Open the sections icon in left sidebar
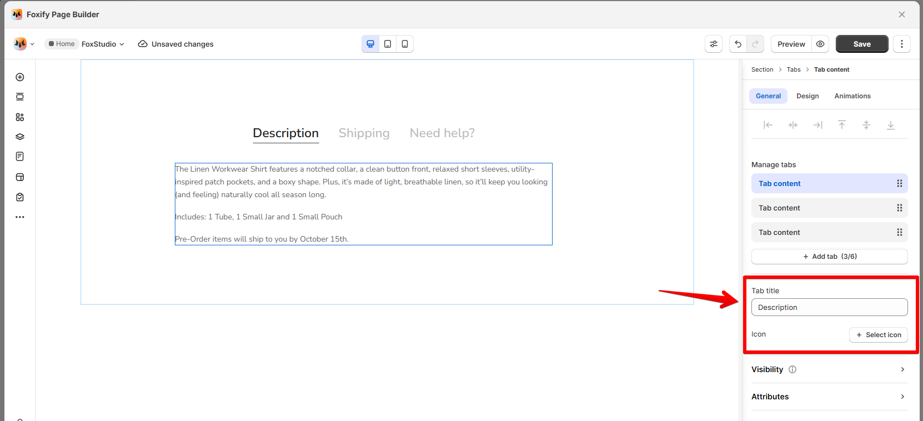The height and width of the screenshot is (421, 923). 20,97
